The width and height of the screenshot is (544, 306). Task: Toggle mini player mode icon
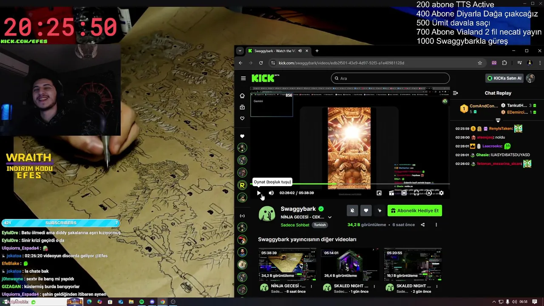click(379, 193)
